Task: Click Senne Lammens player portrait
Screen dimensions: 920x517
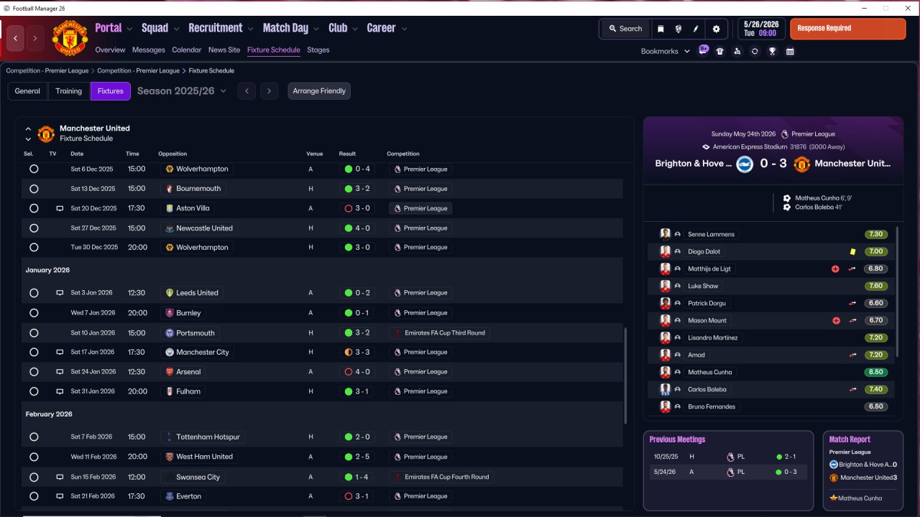Action: click(x=666, y=234)
